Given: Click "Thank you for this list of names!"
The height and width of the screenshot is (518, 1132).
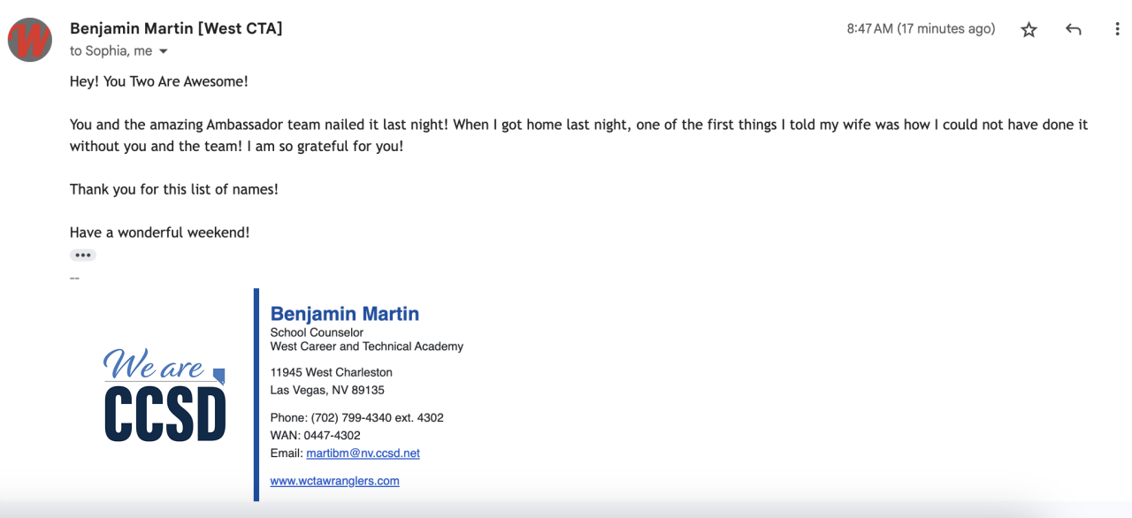Looking at the screenshot, I should click(x=173, y=189).
